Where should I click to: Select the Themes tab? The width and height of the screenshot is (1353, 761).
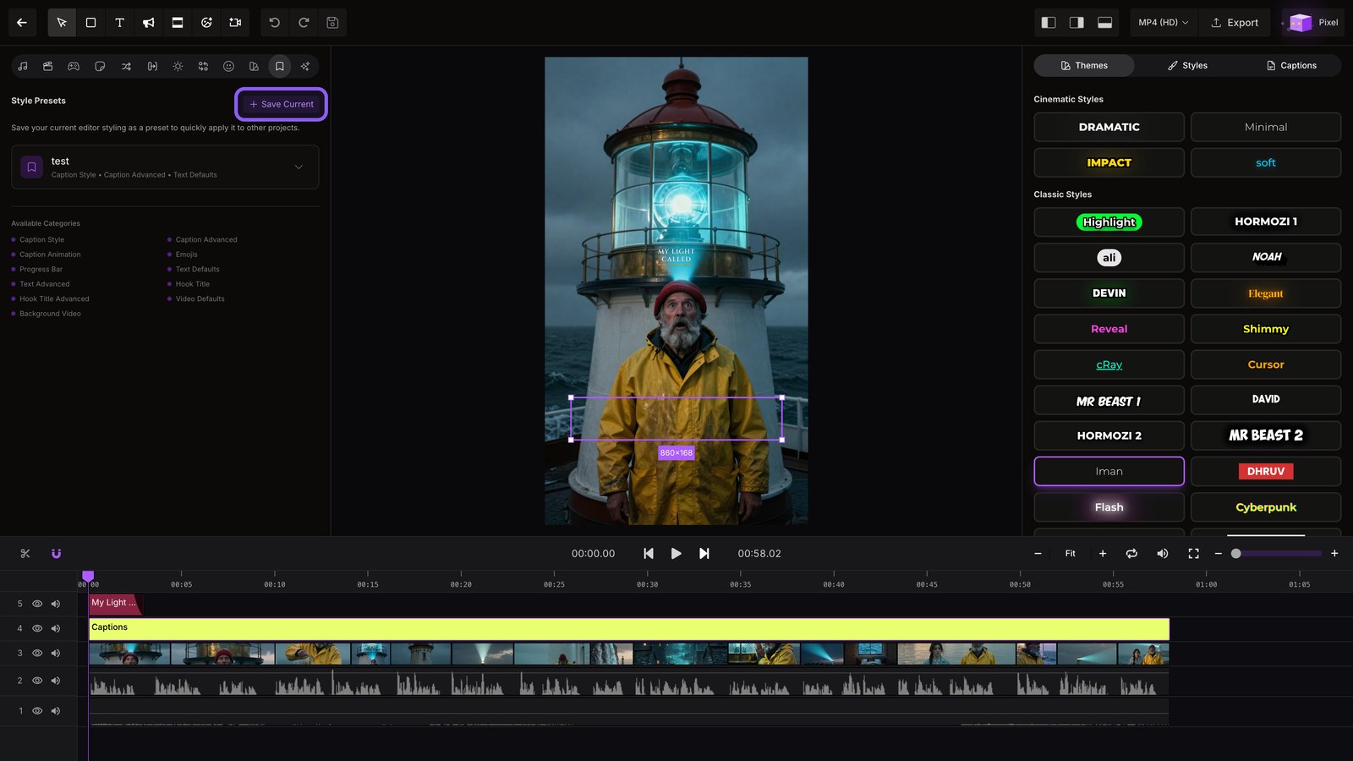(1084, 66)
